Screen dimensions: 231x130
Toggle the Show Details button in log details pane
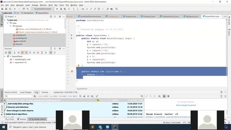[164, 96]
